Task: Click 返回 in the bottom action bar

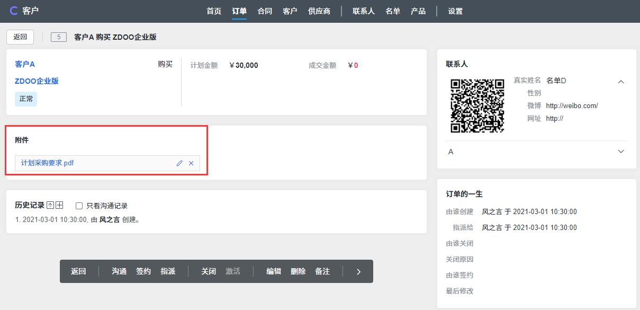Action: [x=78, y=271]
